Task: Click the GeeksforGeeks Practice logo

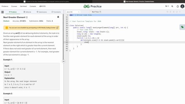Action: tap(92, 6)
